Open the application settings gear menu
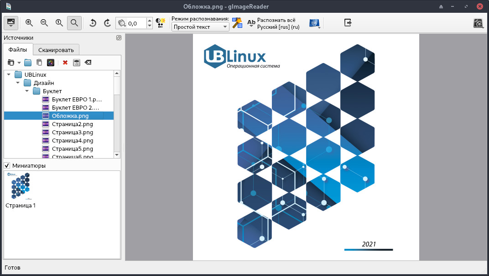The height and width of the screenshot is (276, 489). [479, 23]
